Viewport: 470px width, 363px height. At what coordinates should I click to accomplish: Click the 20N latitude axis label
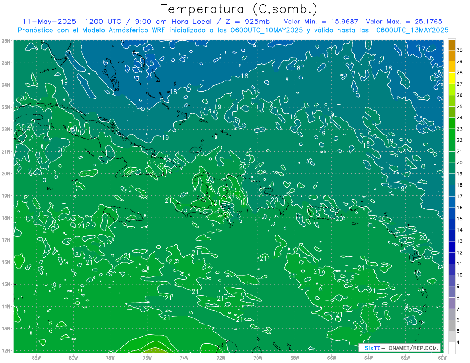6,173
